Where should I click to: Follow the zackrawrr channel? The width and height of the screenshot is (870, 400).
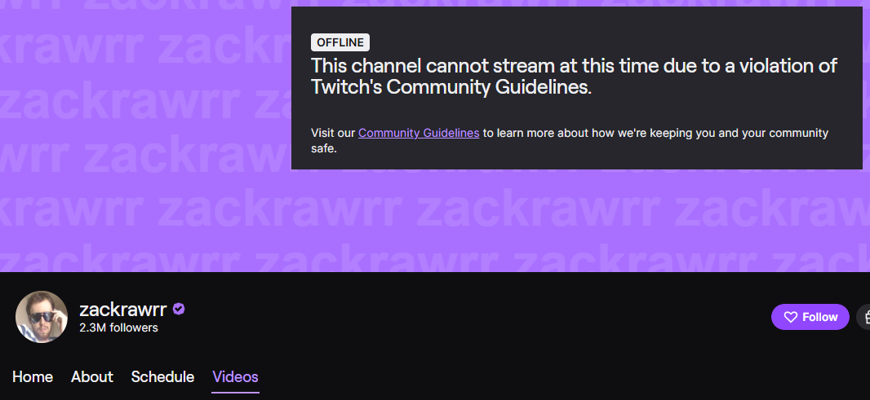pos(810,317)
